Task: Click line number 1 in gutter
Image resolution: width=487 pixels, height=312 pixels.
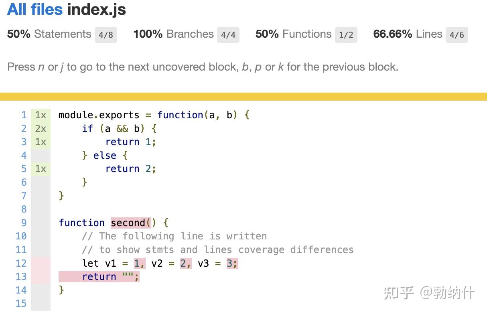Action: tap(24, 115)
